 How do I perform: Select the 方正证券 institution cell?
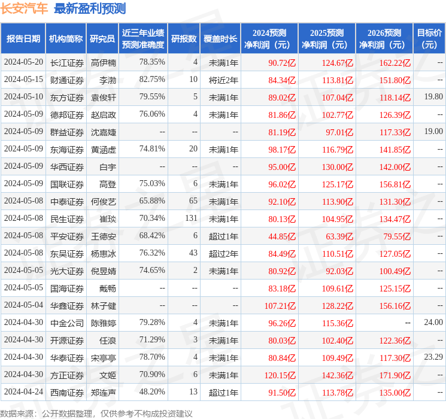click(67, 375)
